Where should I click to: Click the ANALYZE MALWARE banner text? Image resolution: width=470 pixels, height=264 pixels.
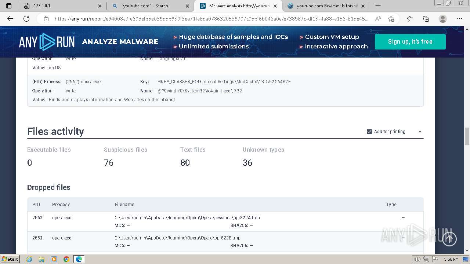(x=120, y=42)
